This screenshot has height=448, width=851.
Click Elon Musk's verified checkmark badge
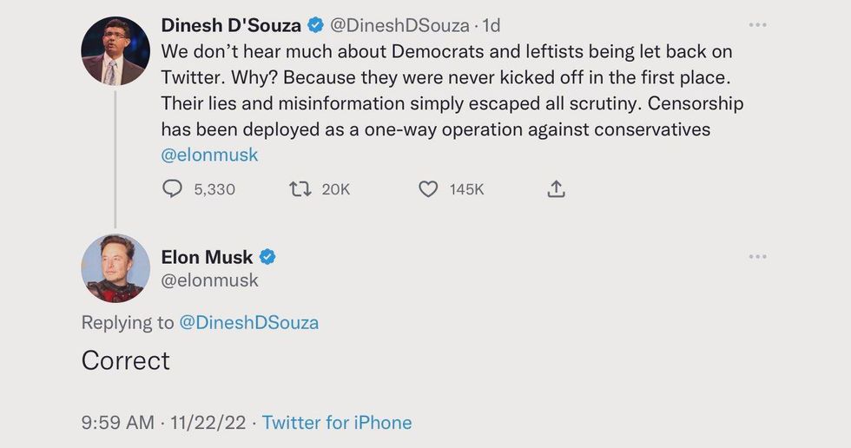pyautogui.click(x=268, y=257)
